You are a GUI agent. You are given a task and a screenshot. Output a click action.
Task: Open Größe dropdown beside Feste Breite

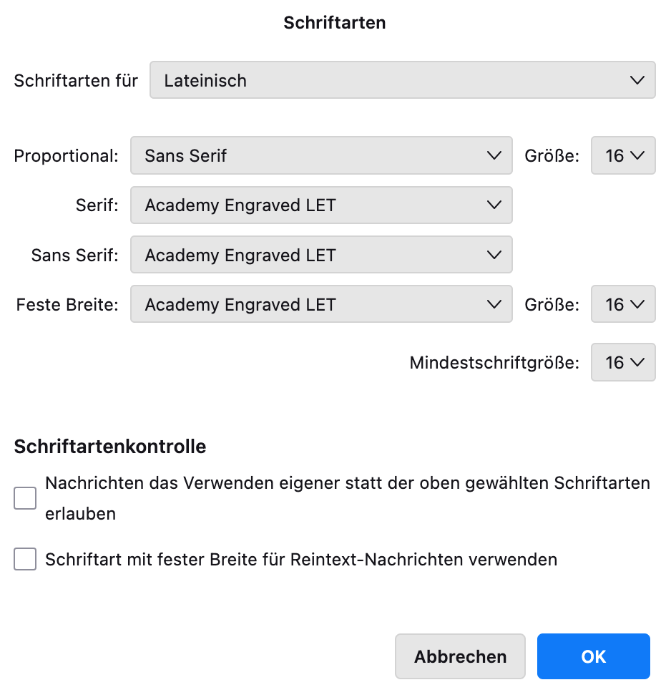[x=623, y=305]
